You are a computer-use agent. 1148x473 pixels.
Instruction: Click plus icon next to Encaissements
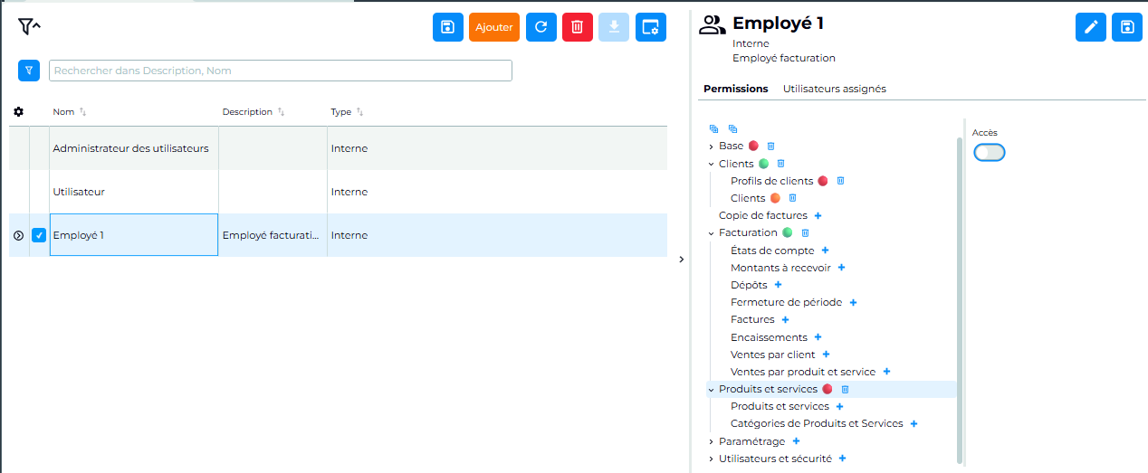click(x=818, y=337)
